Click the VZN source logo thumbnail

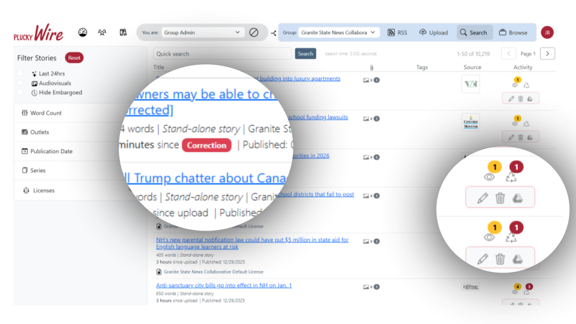coord(471,85)
